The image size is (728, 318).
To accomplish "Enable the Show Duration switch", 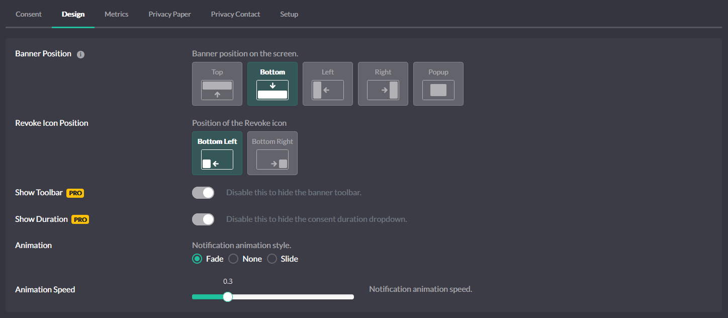I will (203, 219).
